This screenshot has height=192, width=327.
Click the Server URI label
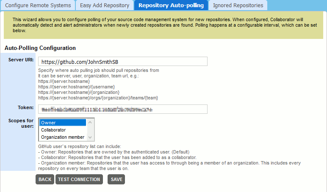(x=21, y=60)
